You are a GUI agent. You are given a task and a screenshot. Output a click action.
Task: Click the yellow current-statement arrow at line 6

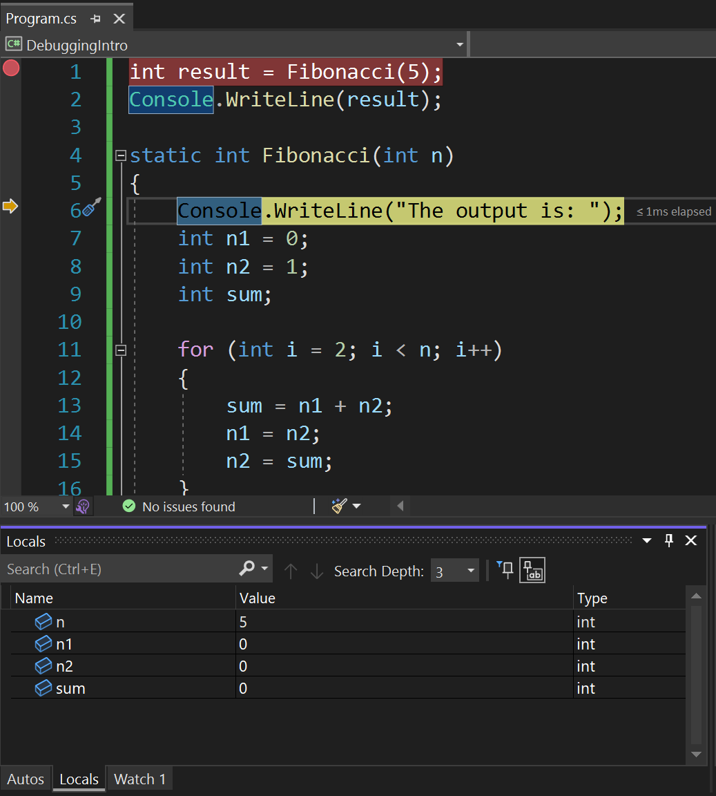point(10,206)
